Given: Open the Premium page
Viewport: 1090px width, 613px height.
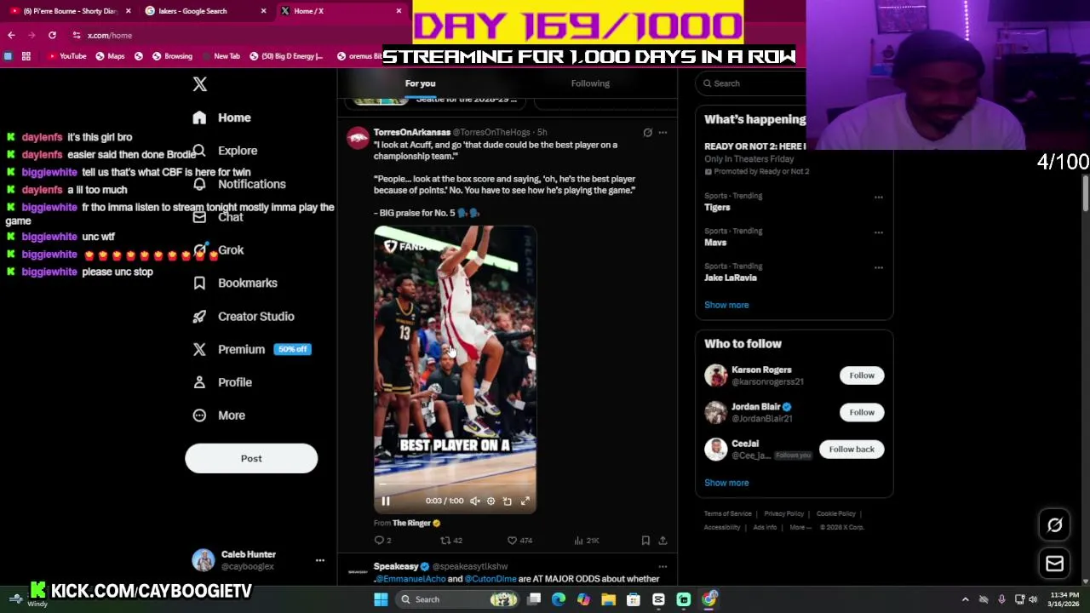Looking at the screenshot, I should (x=251, y=349).
